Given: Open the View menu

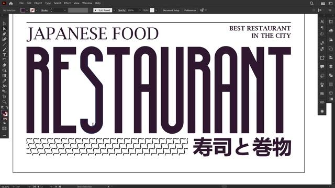Looking at the screenshot, I should [76, 3].
